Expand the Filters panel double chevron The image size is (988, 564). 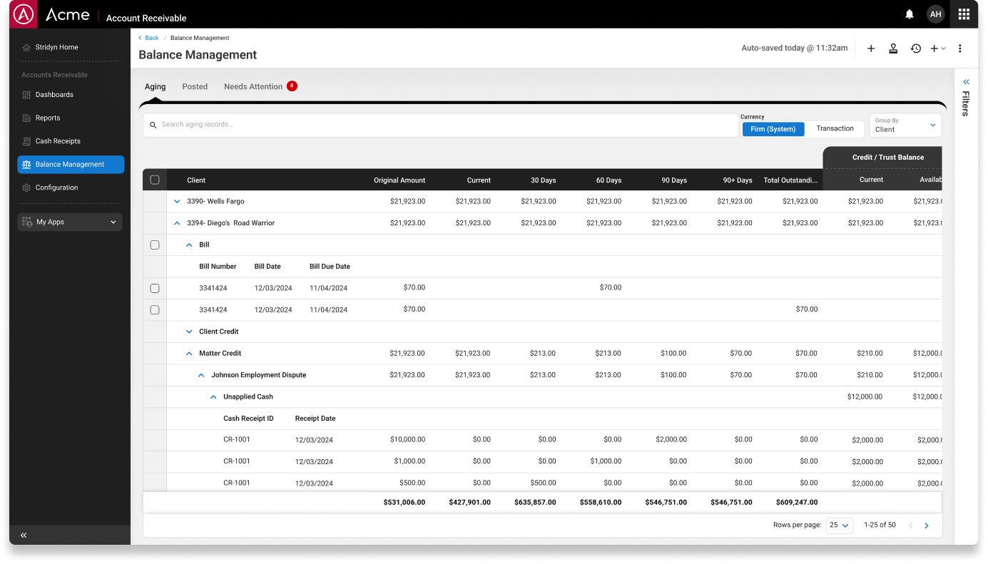click(x=966, y=82)
